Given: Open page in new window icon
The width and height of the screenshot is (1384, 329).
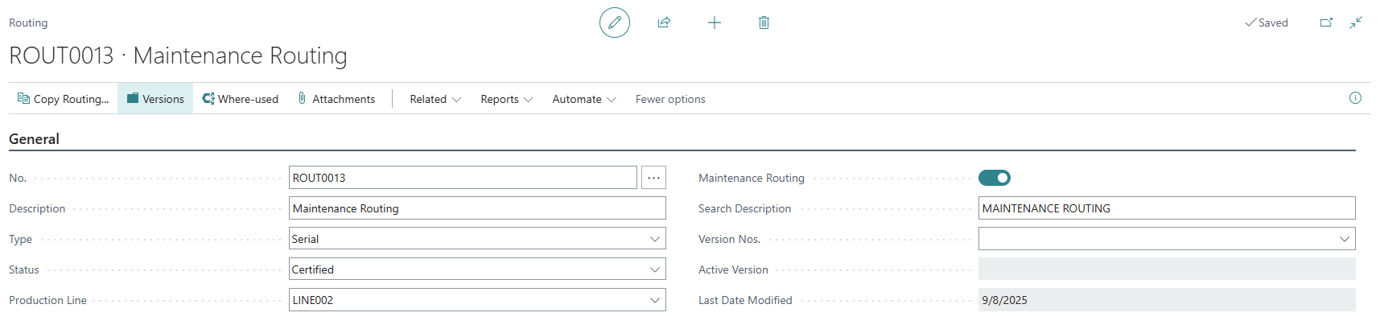Looking at the screenshot, I should pos(1326,23).
